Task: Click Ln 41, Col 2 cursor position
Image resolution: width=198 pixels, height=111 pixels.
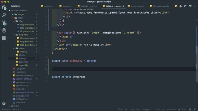Action: (136, 109)
